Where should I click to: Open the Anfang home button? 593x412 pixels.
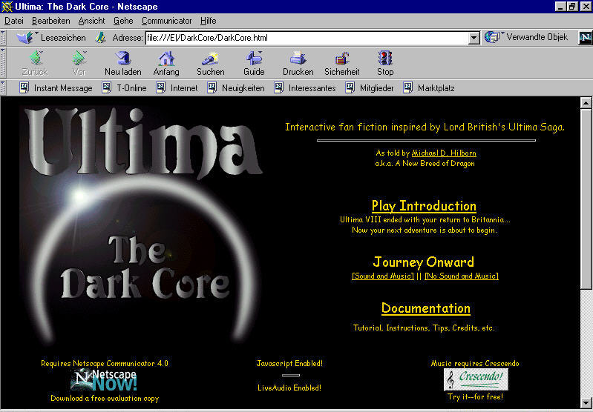pos(166,64)
